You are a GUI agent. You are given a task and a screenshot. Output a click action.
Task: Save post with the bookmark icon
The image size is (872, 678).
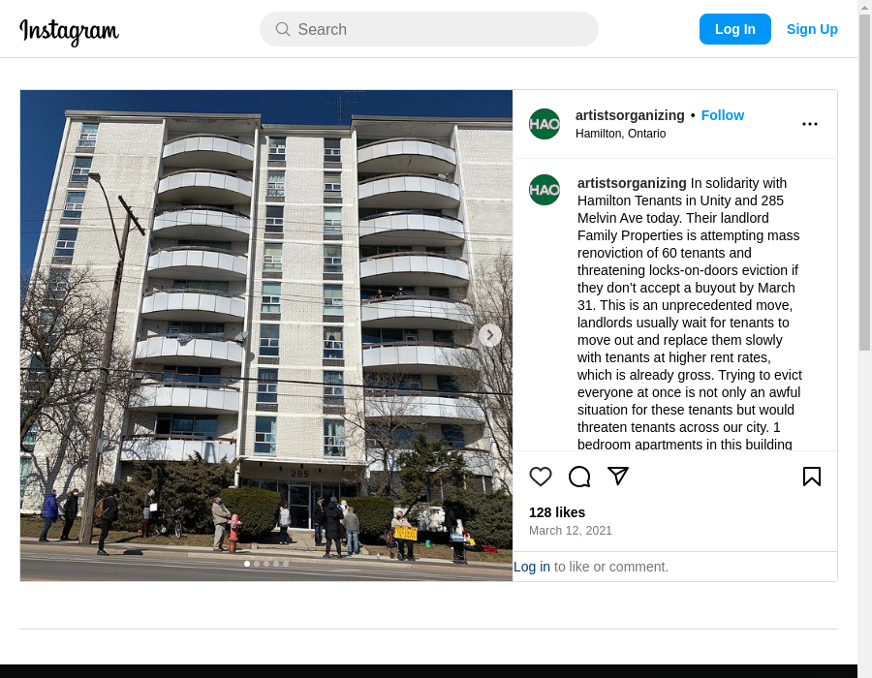[x=812, y=477]
